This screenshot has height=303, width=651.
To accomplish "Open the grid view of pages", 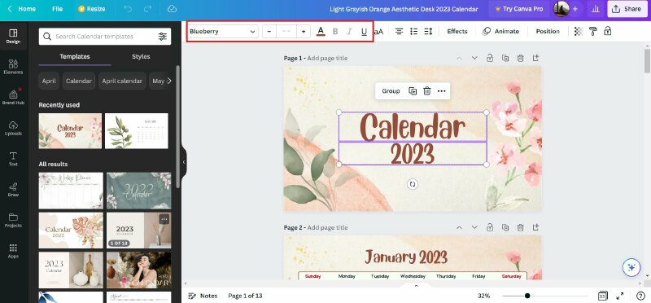I will click(602, 296).
